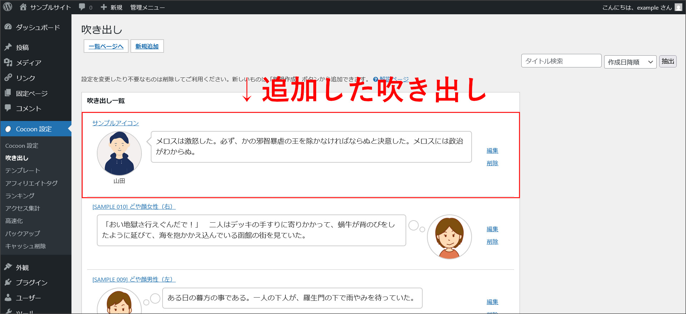
Task: Click the 投稿 pin icon in sidebar
Action: pyautogui.click(x=8, y=47)
